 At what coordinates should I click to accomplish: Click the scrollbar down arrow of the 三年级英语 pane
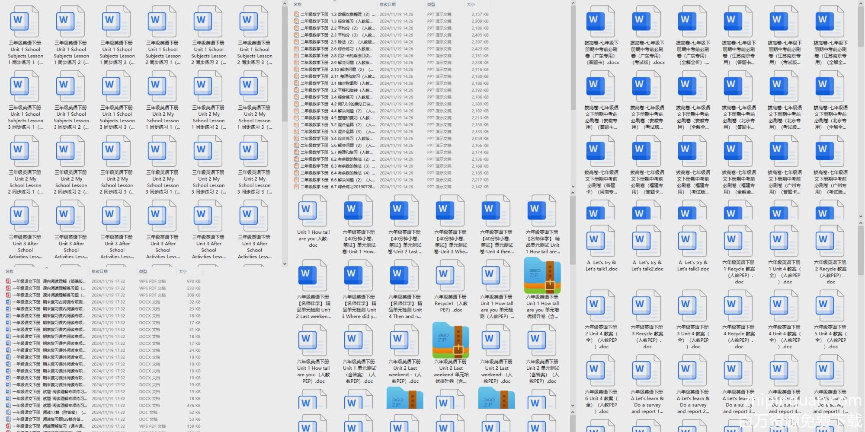(285, 264)
